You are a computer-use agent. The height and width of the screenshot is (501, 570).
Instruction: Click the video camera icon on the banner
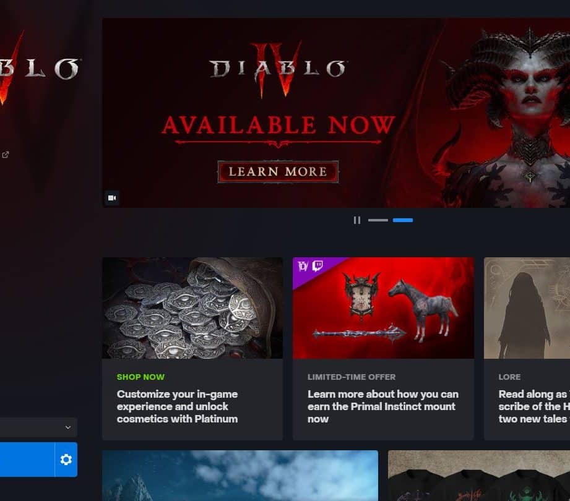click(112, 198)
